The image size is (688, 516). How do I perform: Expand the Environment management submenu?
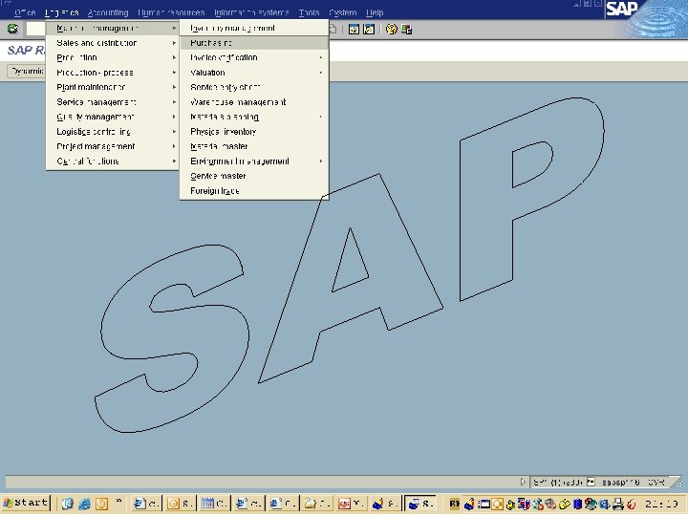(x=240, y=161)
